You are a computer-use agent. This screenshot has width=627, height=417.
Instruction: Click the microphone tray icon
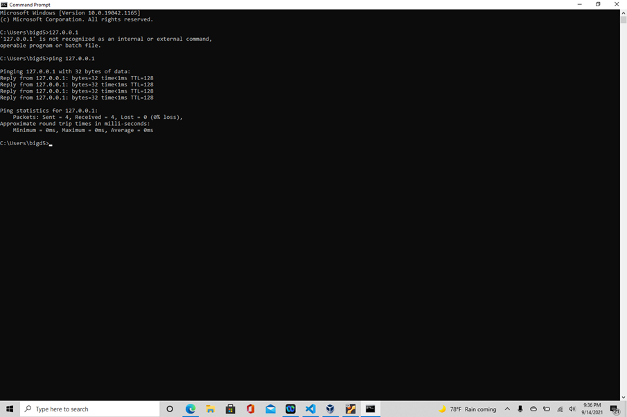pyautogui.click(x=520, y=409)
